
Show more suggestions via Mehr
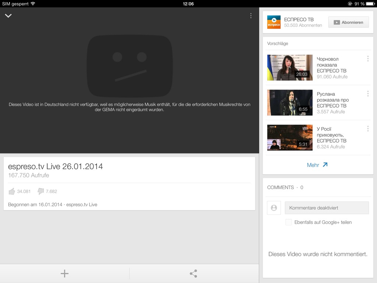pos(317,165)
